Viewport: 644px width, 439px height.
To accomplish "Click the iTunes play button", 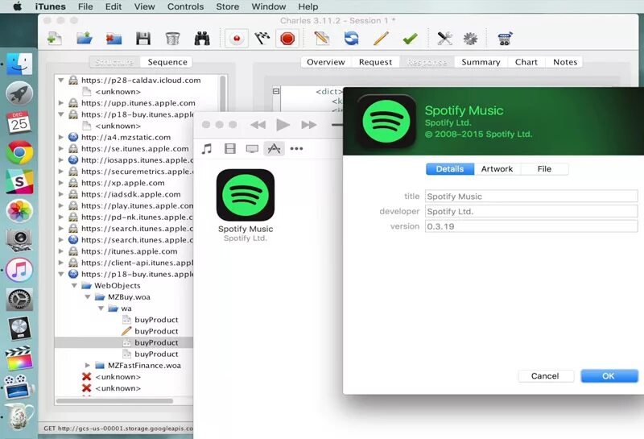I will [x=283, y=125].
